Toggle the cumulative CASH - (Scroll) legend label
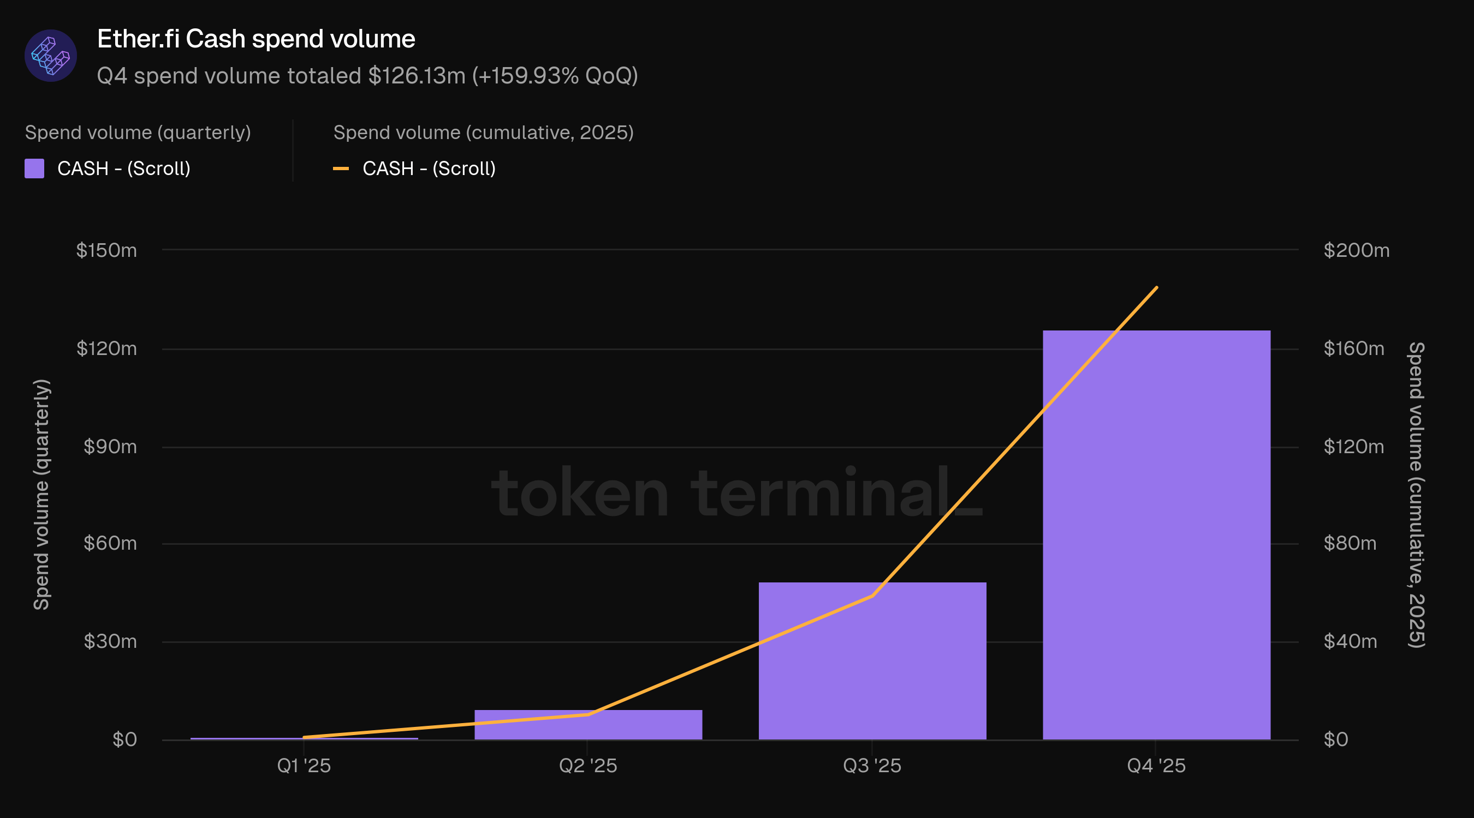The height and width of the screenshot is (818, 1474). pyautogui.click(x=429, y=169)
